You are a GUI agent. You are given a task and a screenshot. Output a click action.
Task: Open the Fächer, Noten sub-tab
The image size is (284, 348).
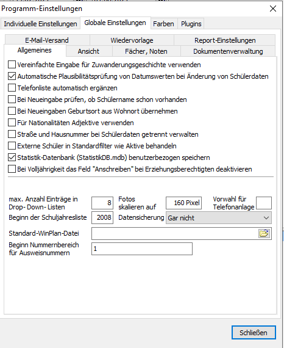pos(146,51)
